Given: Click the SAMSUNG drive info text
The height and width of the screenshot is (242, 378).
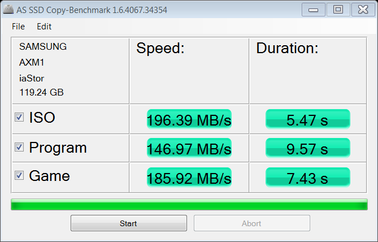Looking at the screenshot, I should (x=43, y=47).
